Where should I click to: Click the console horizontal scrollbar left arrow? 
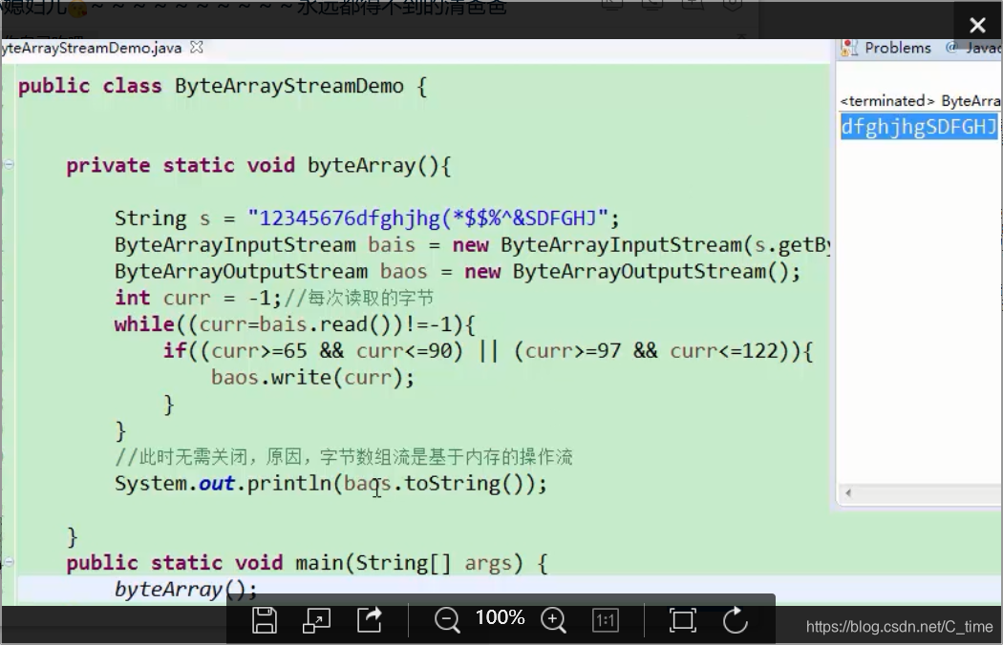pyautogui.click(x=848, y=493)
